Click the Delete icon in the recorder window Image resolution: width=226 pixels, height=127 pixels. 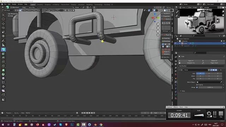(209, 114)
